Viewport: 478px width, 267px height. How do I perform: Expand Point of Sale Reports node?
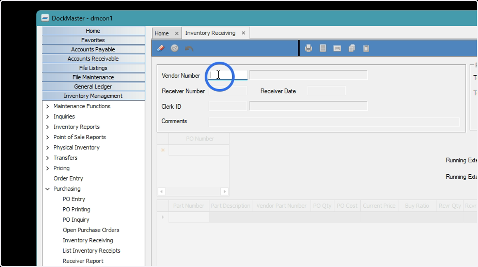point(48,137)
